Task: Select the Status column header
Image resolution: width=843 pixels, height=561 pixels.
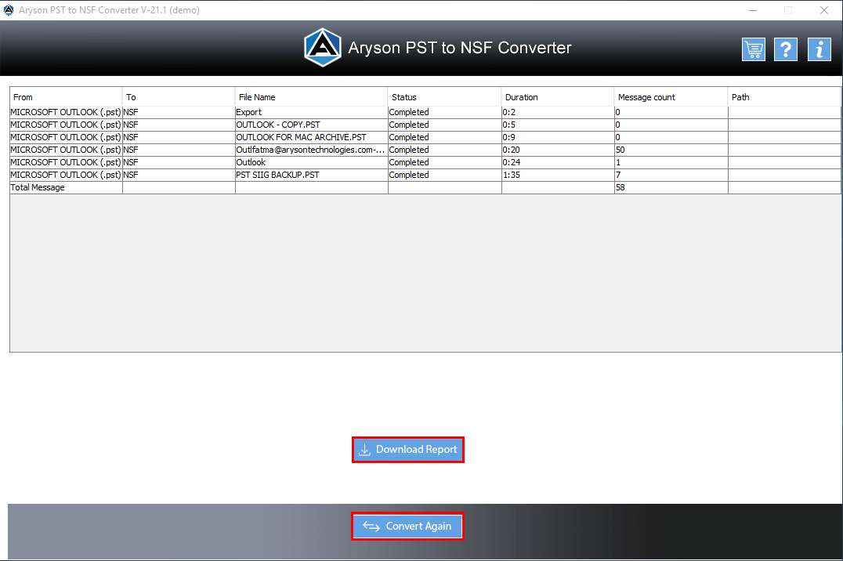Action: [x=445, y=97]
